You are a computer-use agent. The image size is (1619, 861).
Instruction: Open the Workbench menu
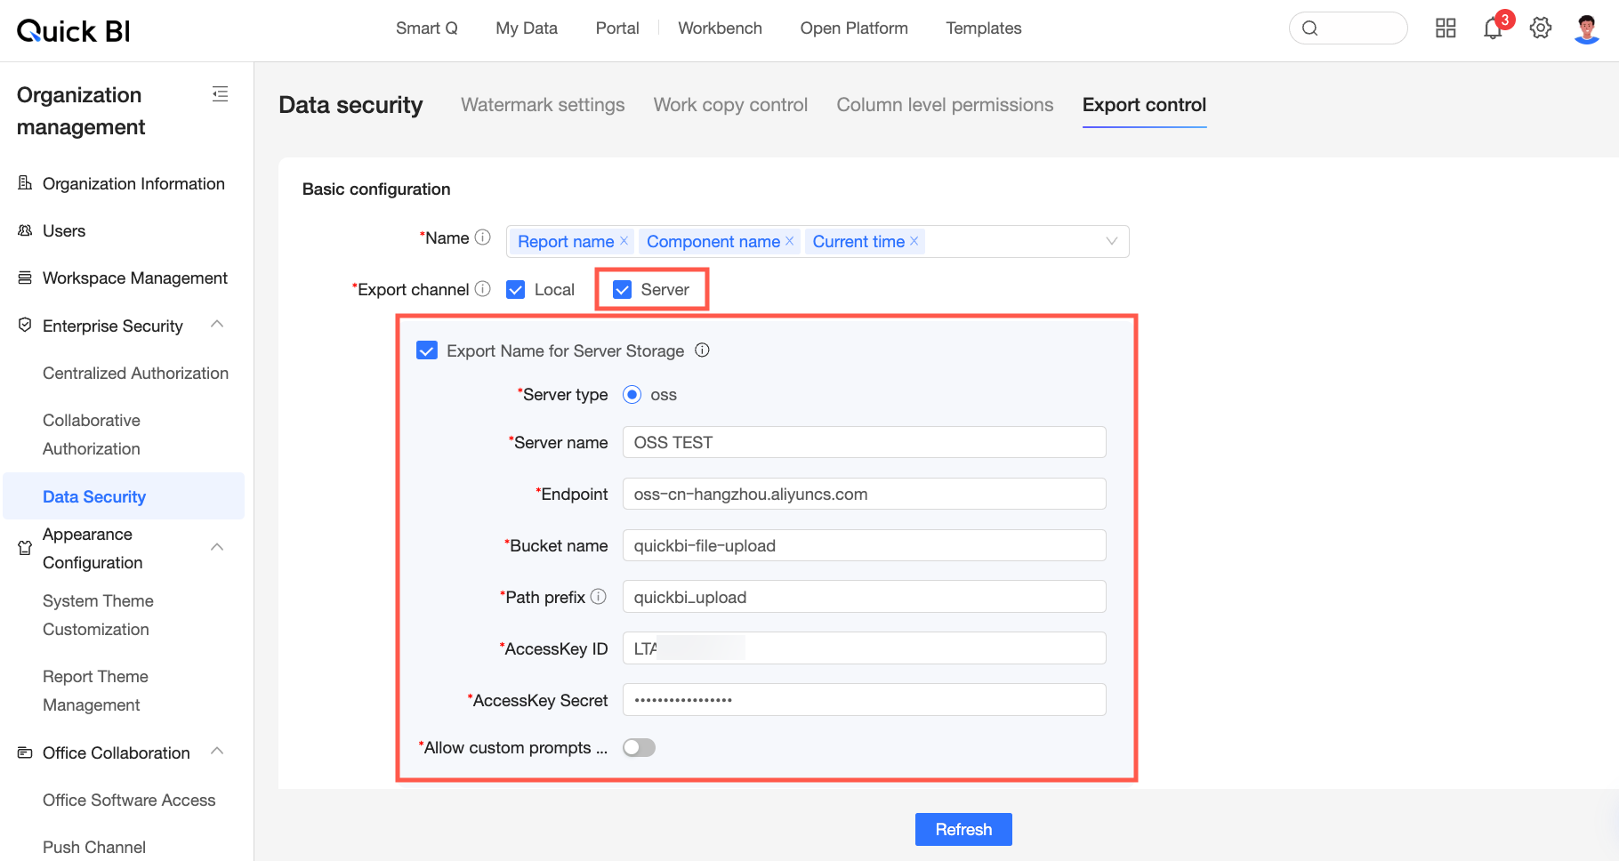(x=720, y=28)
